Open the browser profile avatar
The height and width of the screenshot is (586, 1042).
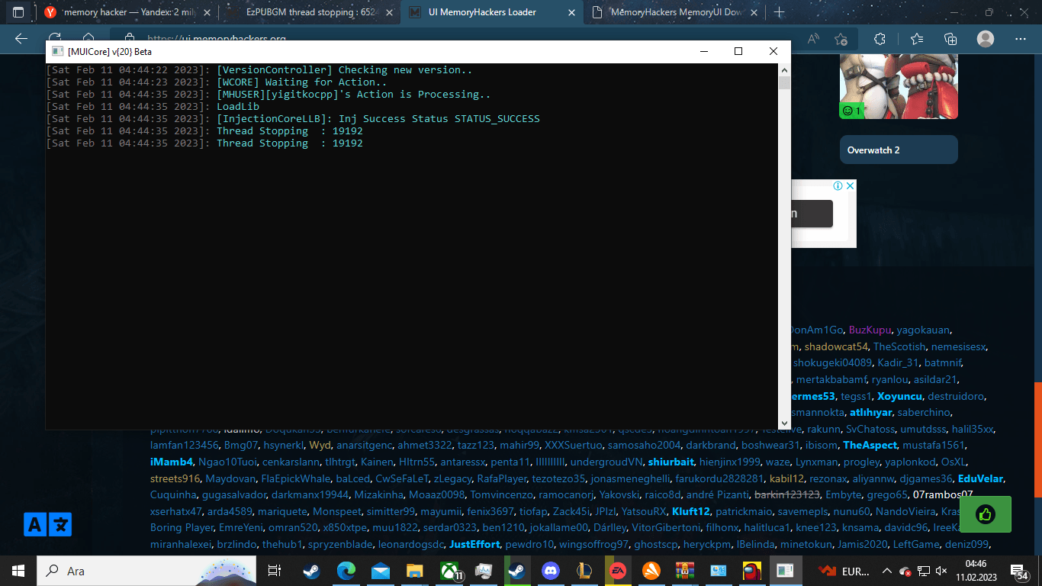pyautogui.click(x=986, y=39)
